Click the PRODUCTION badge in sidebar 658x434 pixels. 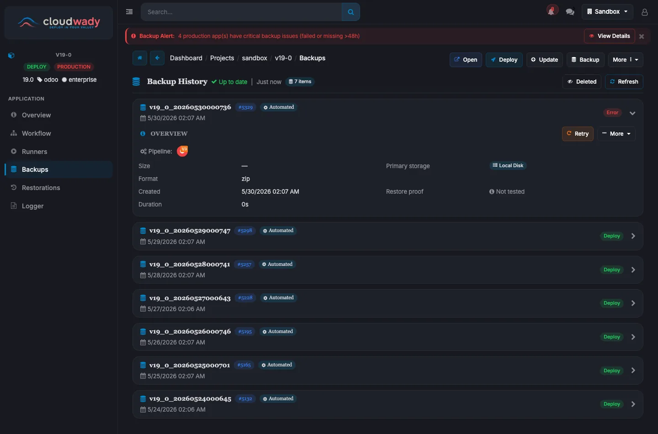(74, 67)
